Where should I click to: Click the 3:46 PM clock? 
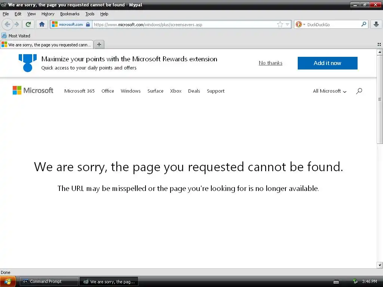[369, 281]
